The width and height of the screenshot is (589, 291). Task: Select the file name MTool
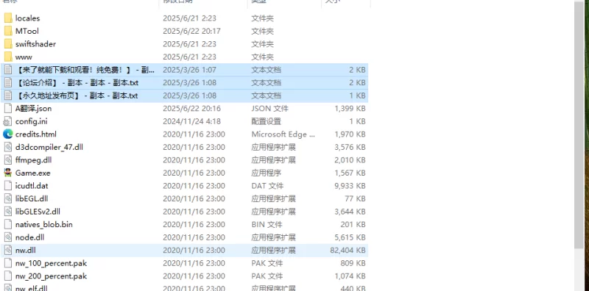click(x=27, y=31)
